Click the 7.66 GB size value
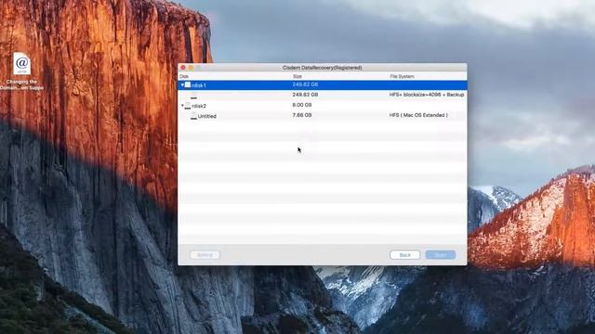595x334 pixels. (302, 115)
